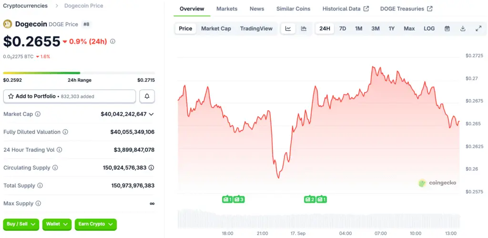Click Add to Portfolio button
488x238 pixels.
click(70, 96)
